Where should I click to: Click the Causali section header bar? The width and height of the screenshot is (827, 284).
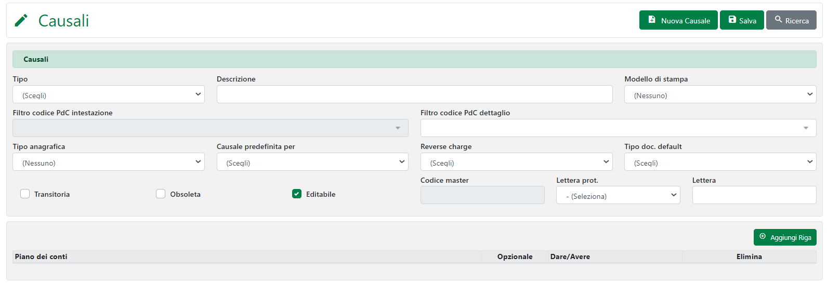pyautogui.click(x=414, y=59)
